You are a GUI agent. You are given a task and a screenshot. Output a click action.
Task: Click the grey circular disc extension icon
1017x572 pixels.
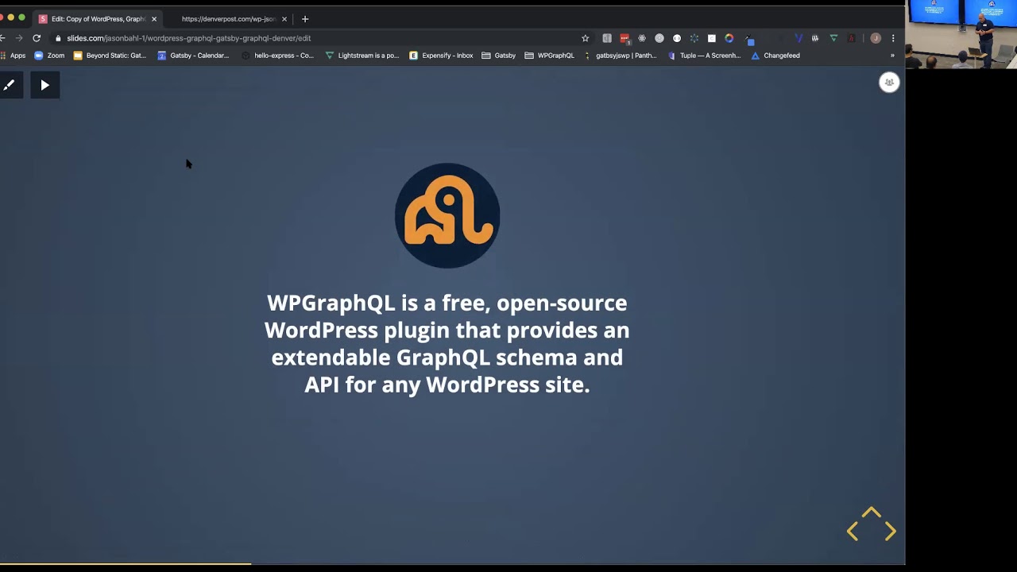tap(659, 38)
